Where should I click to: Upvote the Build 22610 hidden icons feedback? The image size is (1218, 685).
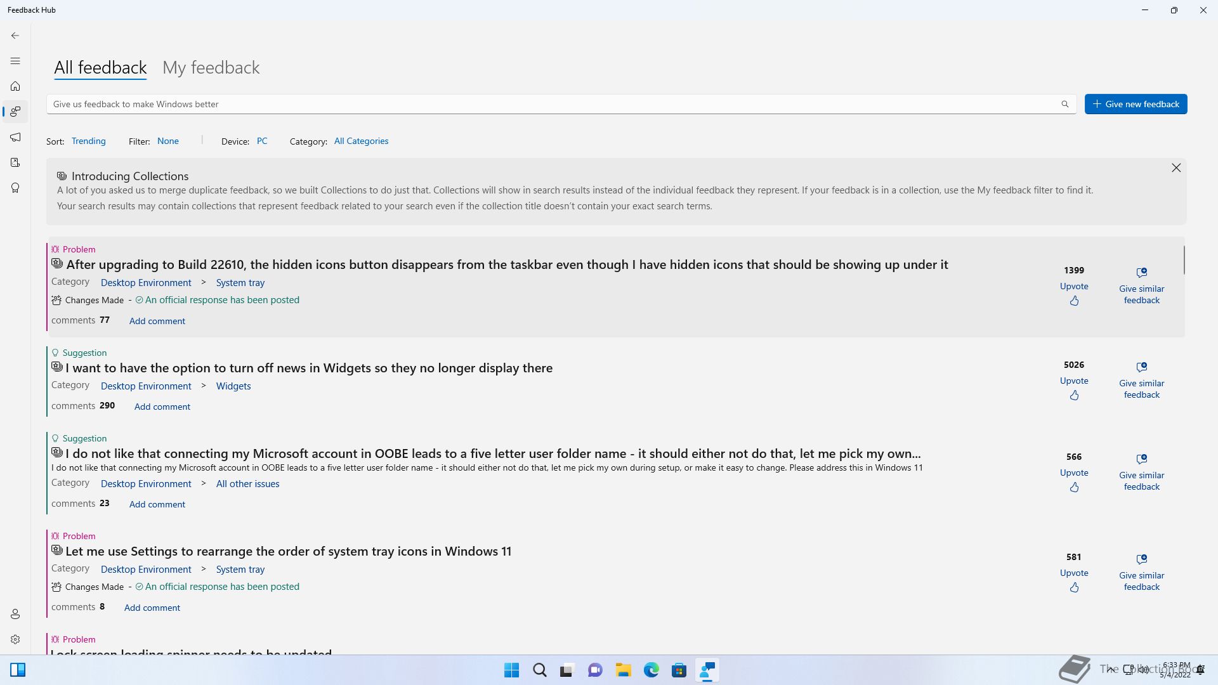point(1074,294)
